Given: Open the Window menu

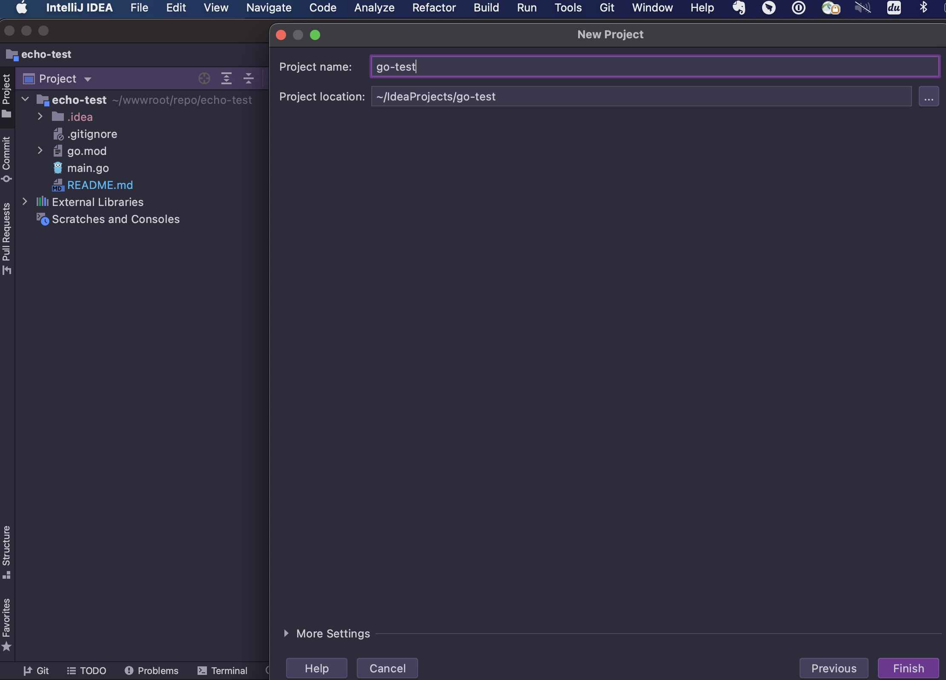Looking at the screenshot, I should (652, 8).
